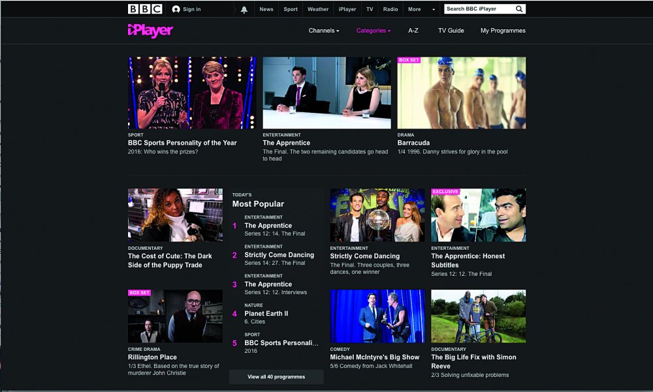
Task: Click the Rillington Place title link
Action: coord(152,357)
